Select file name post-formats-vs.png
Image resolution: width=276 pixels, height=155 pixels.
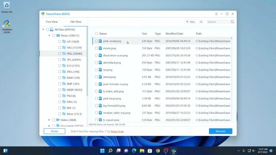pyautogui.click(x=116, y=84)
